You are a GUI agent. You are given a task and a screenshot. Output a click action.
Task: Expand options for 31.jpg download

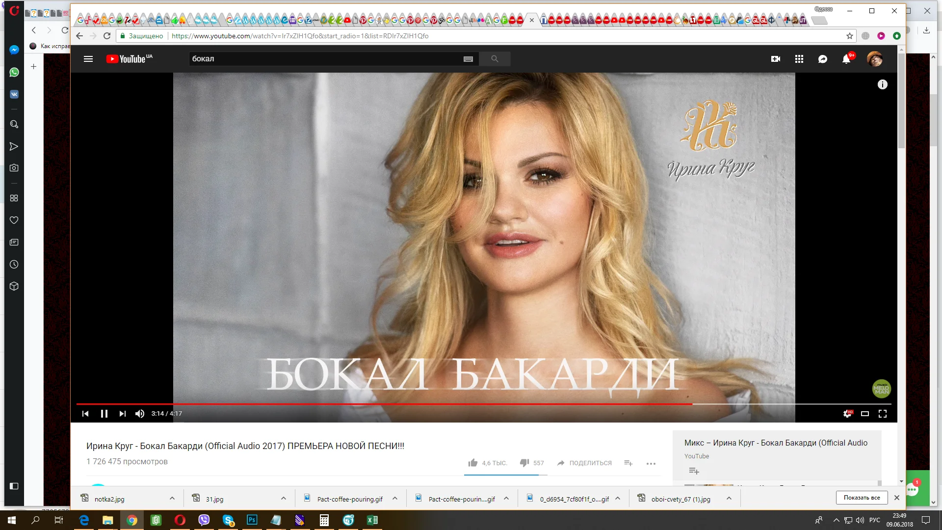[x=284, y=499]
